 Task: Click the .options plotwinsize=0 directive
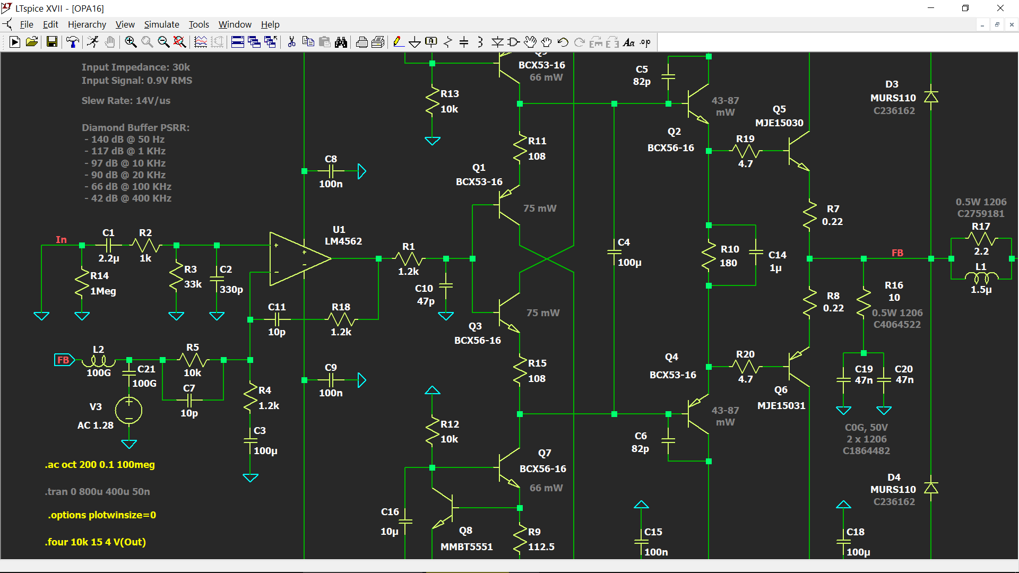click(x=102, y=515)
